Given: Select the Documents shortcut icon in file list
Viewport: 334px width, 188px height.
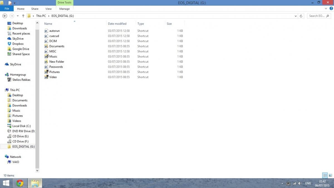Looking at the screenshot, I should (46, 46).
